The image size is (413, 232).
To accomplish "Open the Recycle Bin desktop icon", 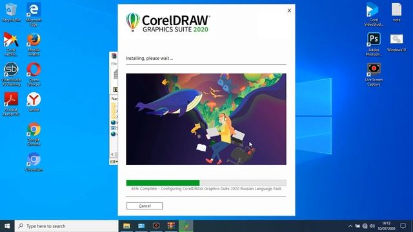I will tap(11, 12).
